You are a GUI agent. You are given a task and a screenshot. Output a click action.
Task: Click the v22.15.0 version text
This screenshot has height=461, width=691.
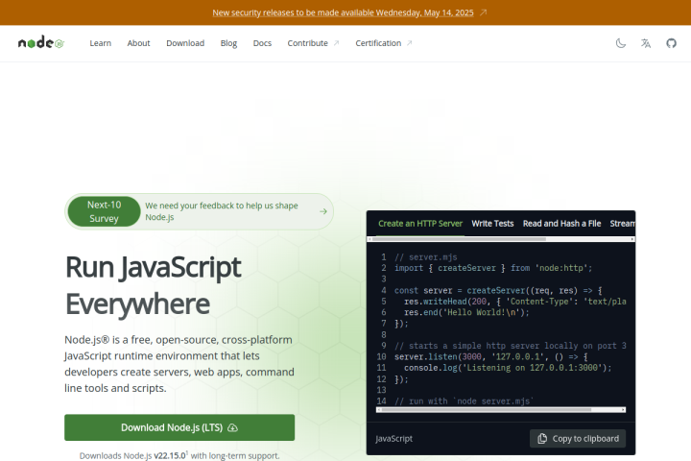point(170,455)
